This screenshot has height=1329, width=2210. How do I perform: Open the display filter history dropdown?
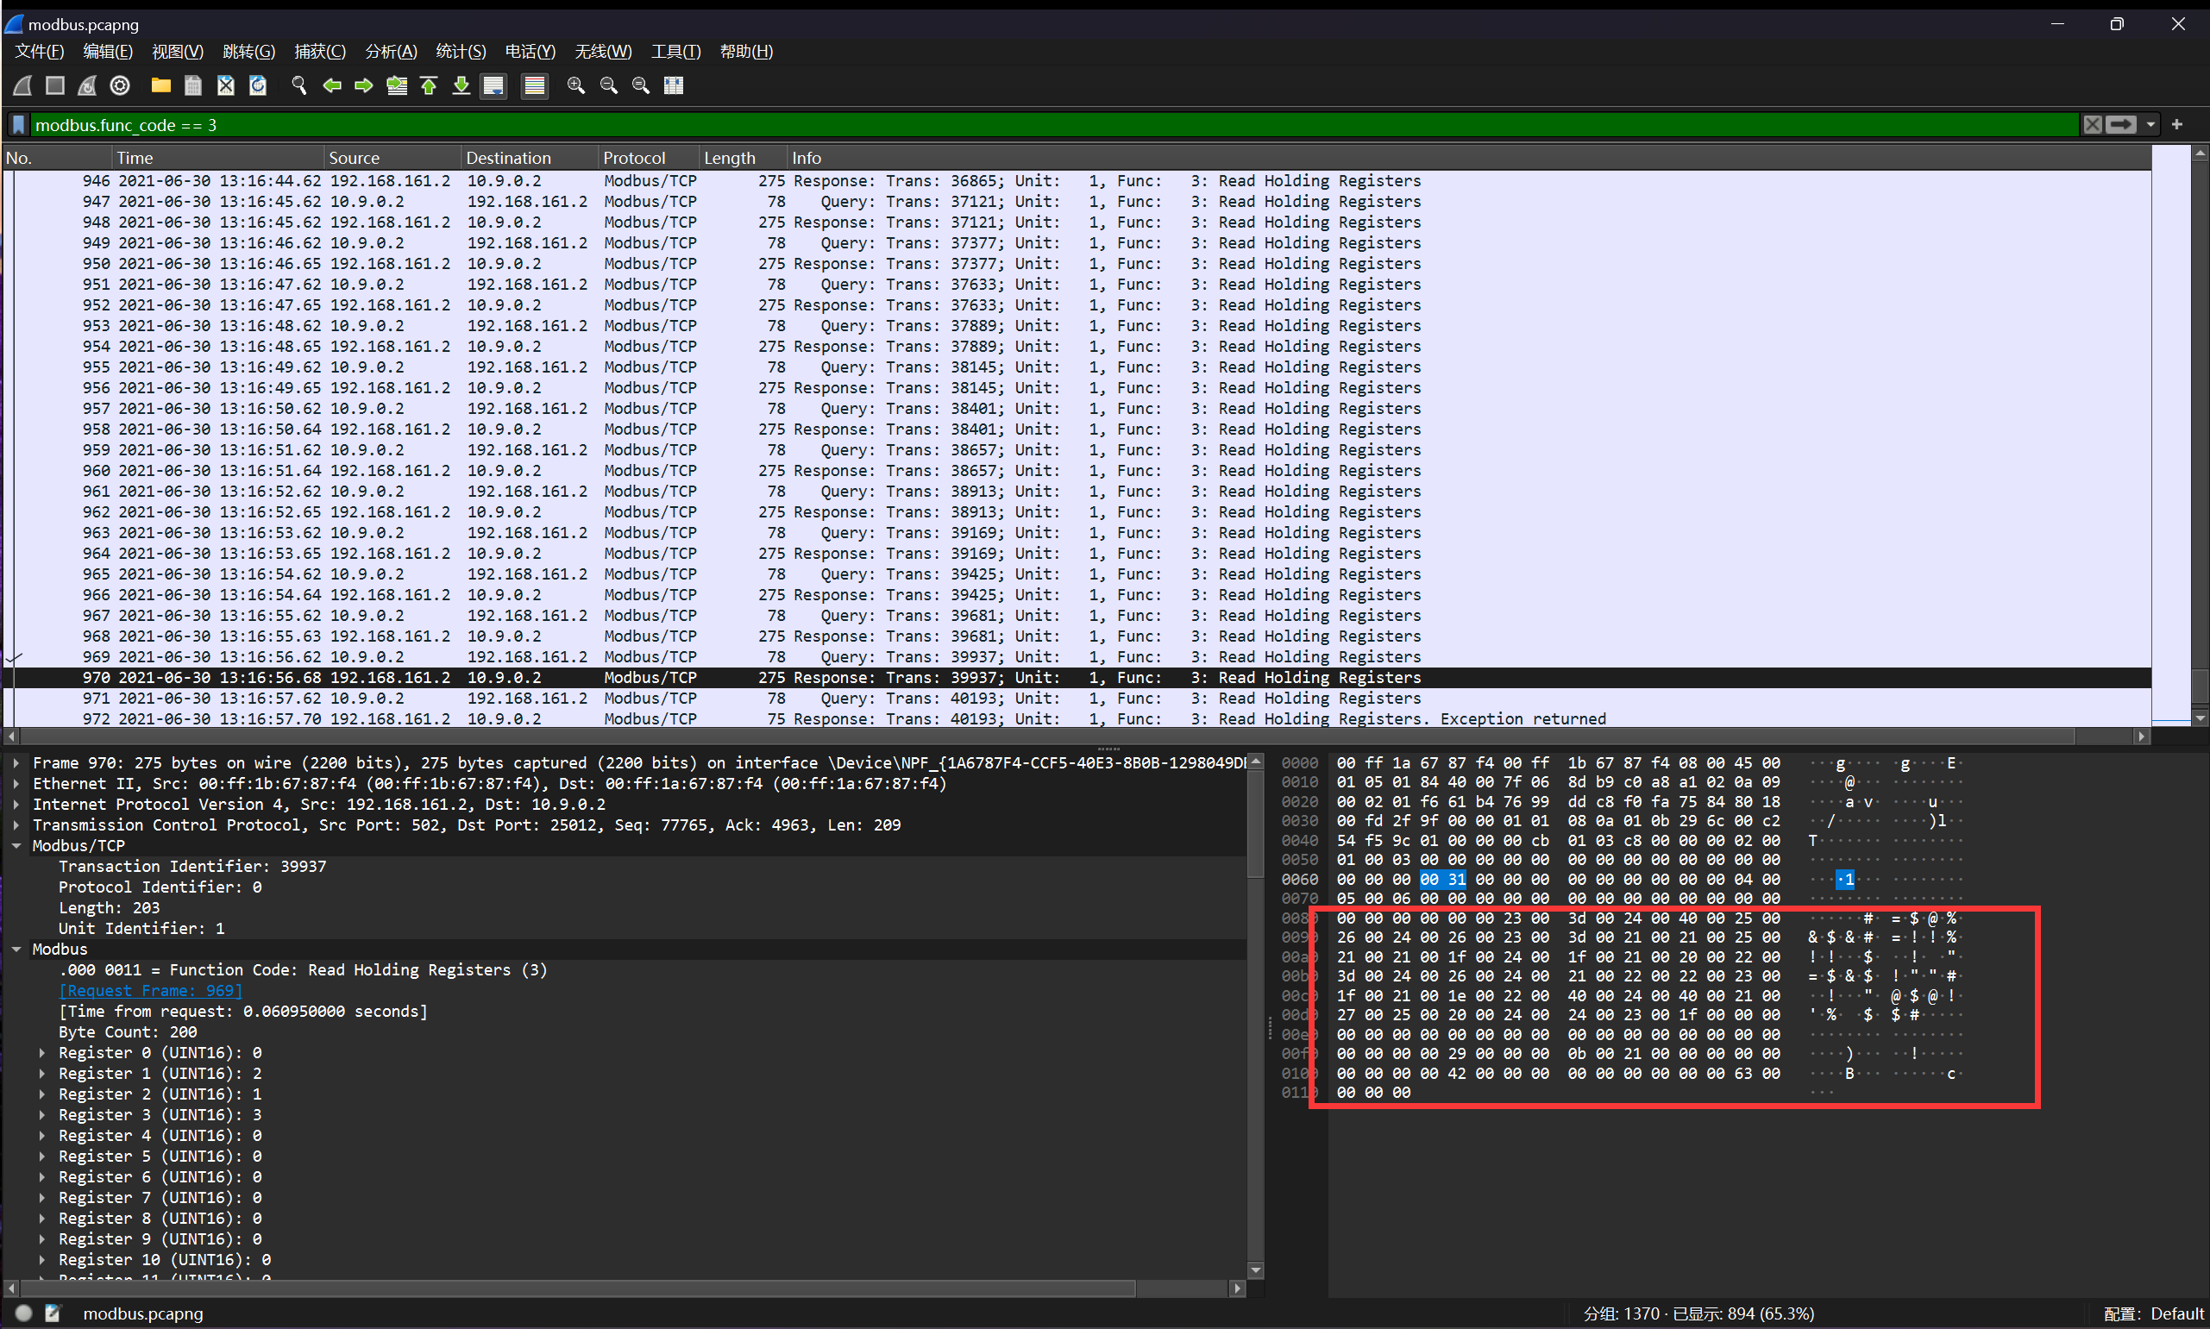pos(2150,124)
